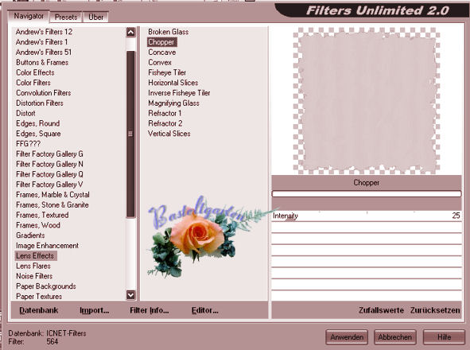Click the Abbrechen button
470x350 pixels.
point(394,337)
